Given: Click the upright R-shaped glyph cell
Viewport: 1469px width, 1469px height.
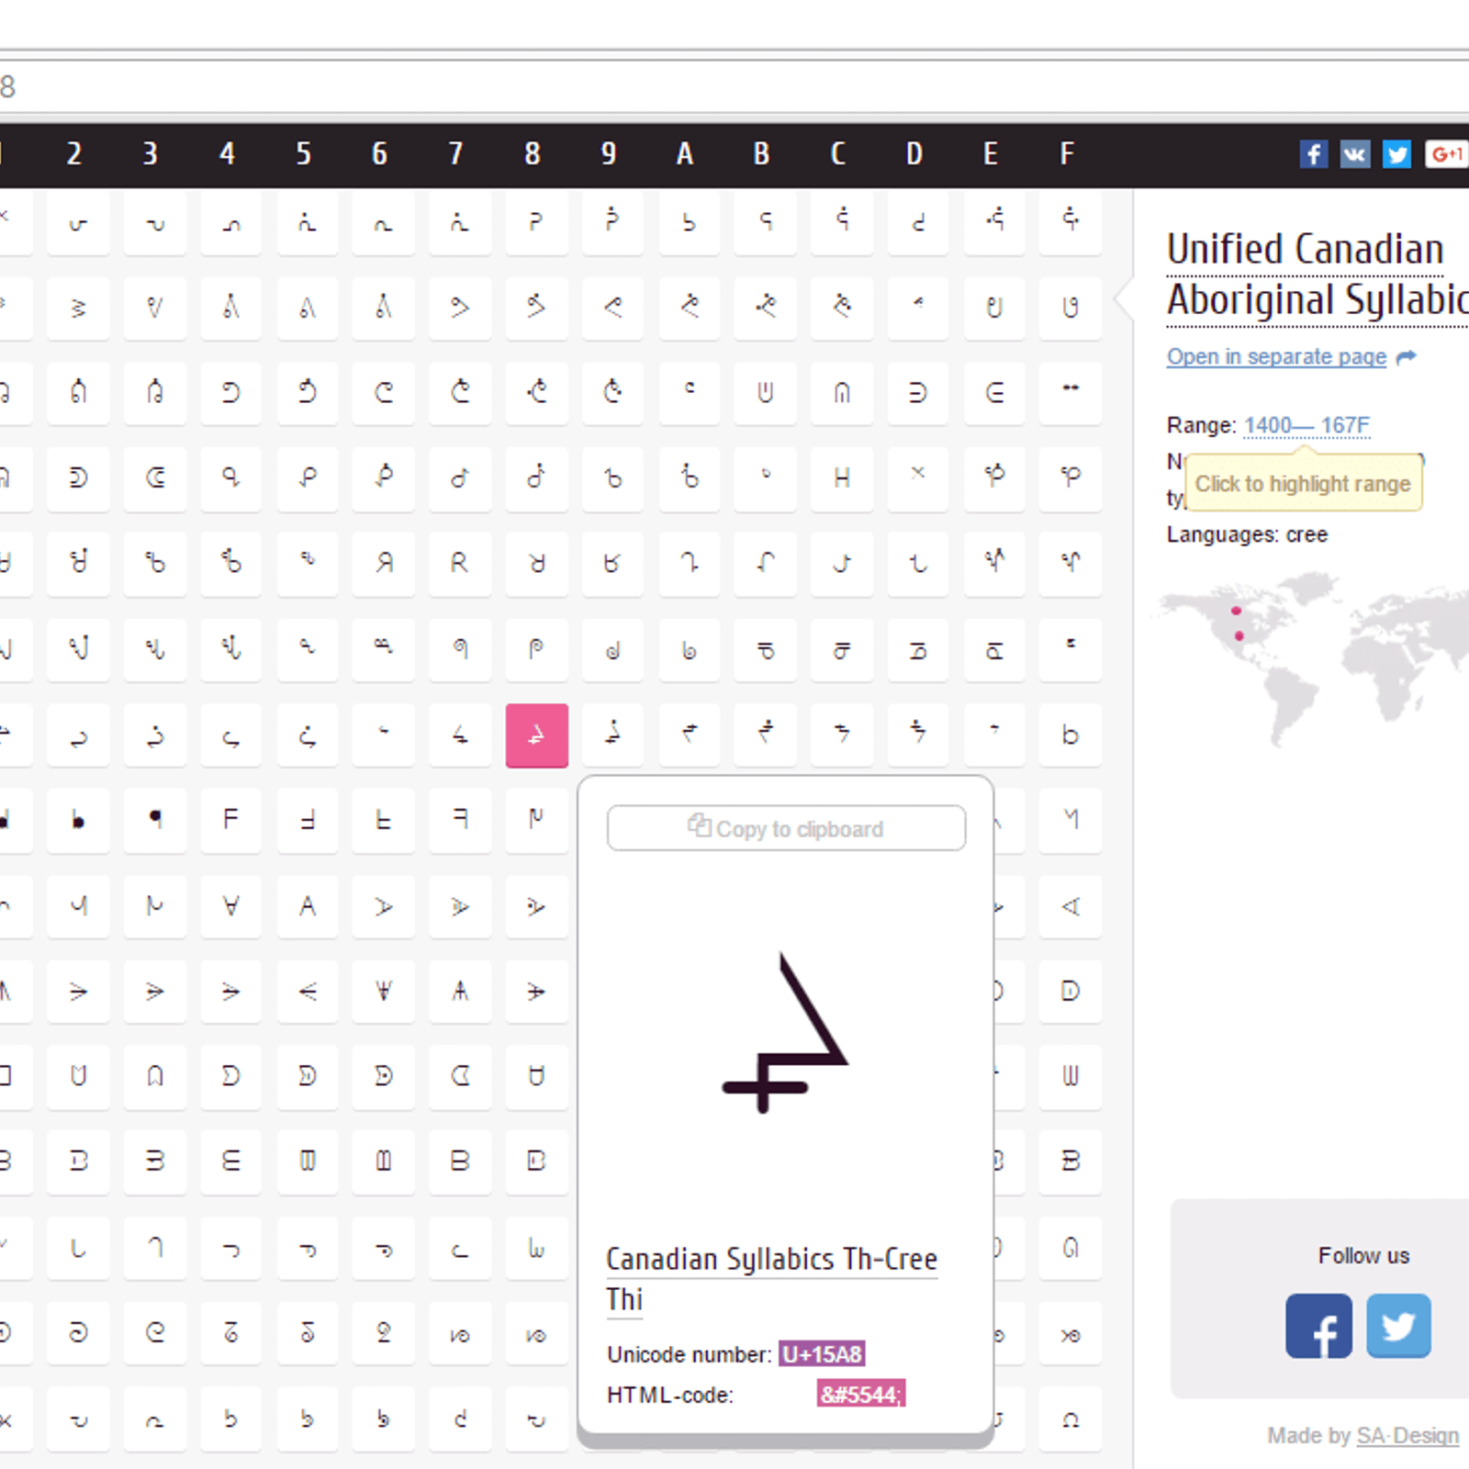Looking at the screenshot, I should [x=460, y=563].
